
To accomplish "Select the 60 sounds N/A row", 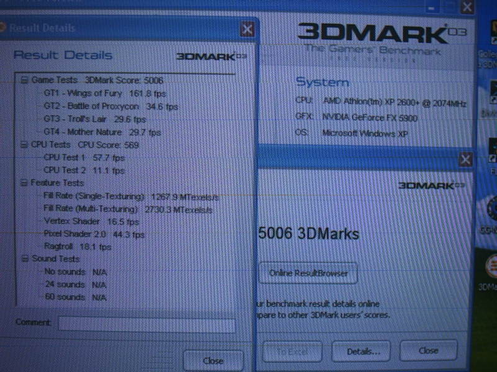I will coord(75,297).
